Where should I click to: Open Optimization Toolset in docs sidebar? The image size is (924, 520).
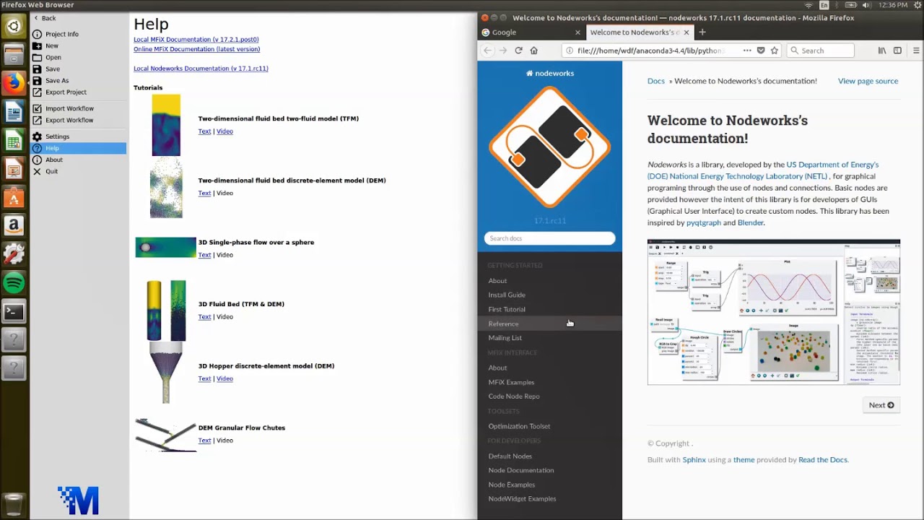point(519,426)
